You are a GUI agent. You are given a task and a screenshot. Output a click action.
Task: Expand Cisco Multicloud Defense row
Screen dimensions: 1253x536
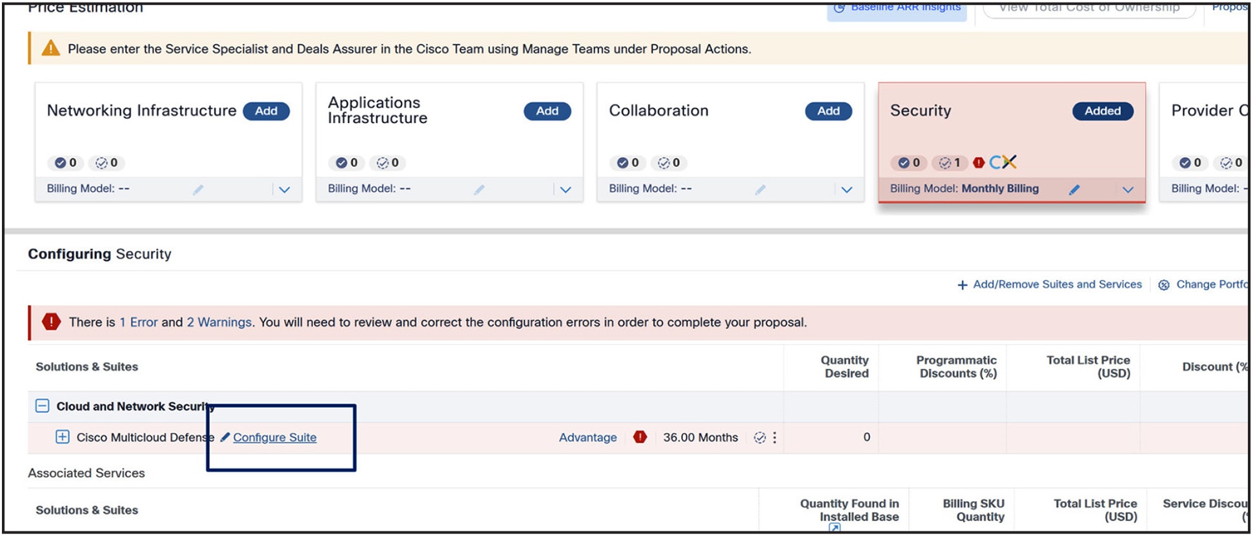pos(62,437)
